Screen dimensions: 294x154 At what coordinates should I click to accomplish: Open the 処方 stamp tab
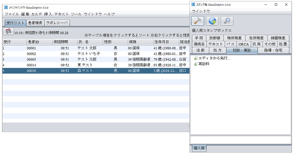[x=217, y=50]
